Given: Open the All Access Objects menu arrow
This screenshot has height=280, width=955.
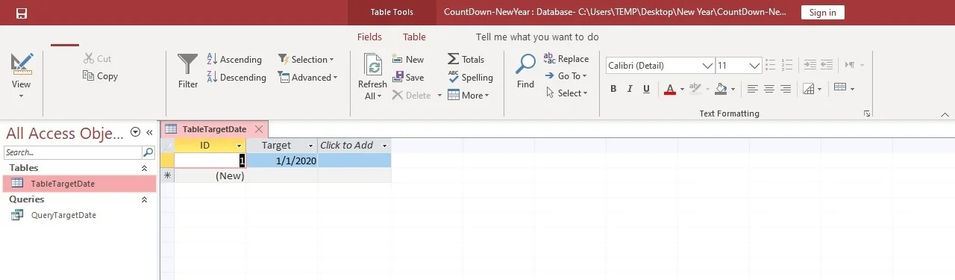Looking at the screenshot, I should tap(135, 132).
